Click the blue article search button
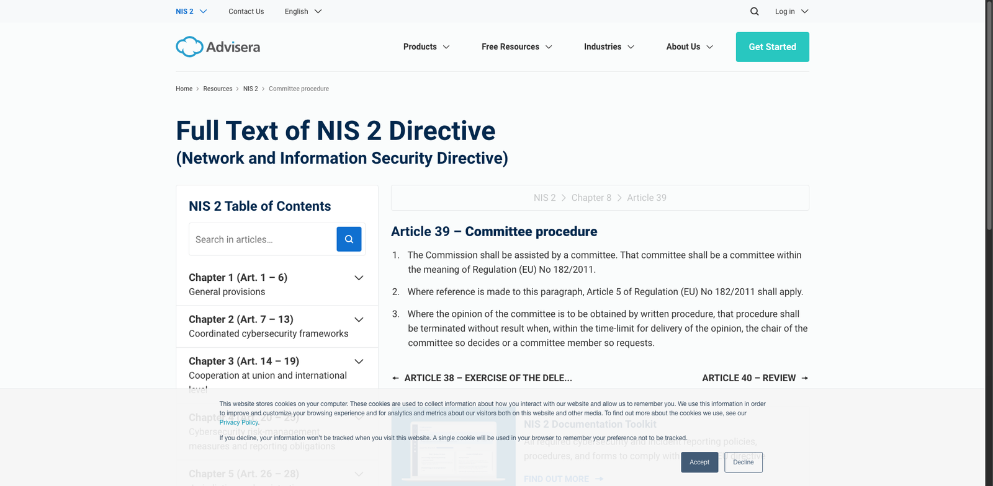Image resolution: width=993 pixels, height=486 pixels. (349, 239)
